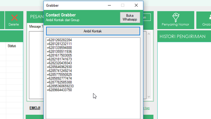Open the EMOJI link
The height and width of the screenshot is (119, 211).
click(35, 108)
